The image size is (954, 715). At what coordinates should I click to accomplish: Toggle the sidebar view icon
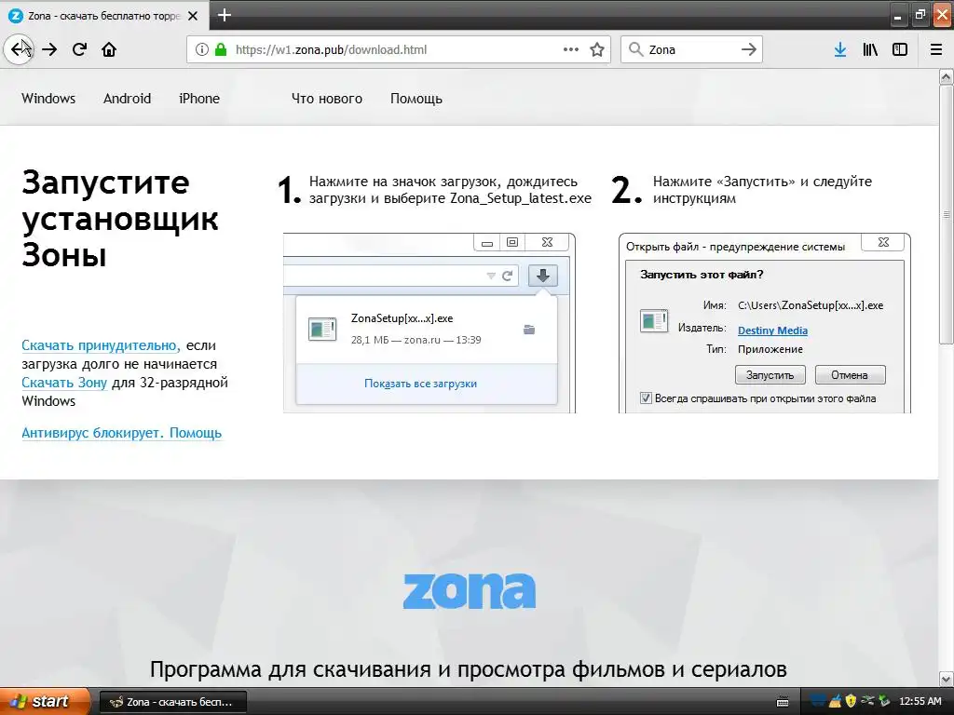[900, 49]
